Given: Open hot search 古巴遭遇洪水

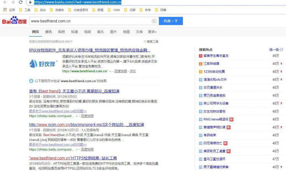Looking at the screenshot, I should click(x=213, y=88).
